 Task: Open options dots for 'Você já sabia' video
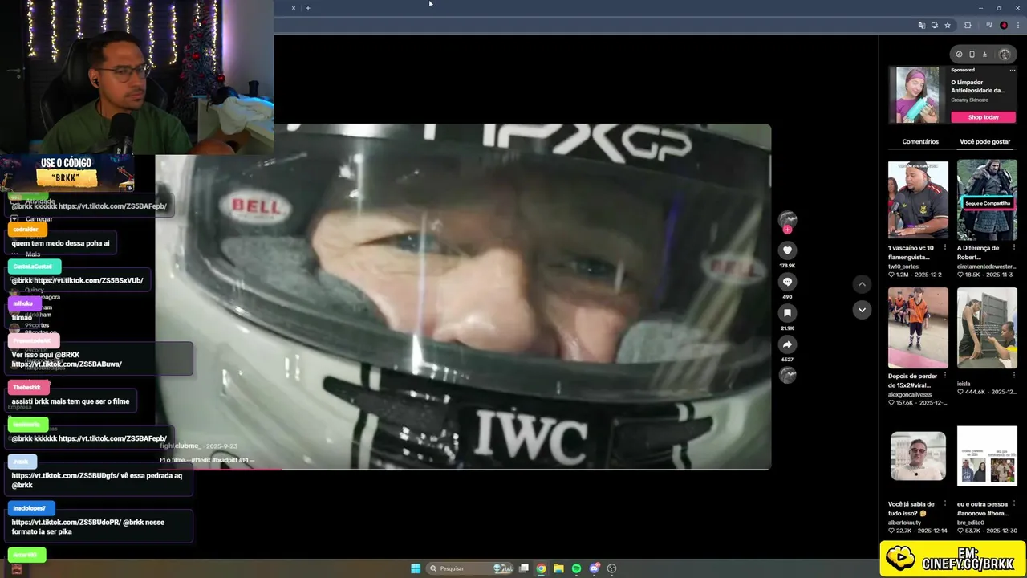(944, 504)
